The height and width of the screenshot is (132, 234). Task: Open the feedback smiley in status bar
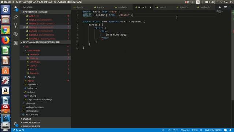click(x=225, y=130)
